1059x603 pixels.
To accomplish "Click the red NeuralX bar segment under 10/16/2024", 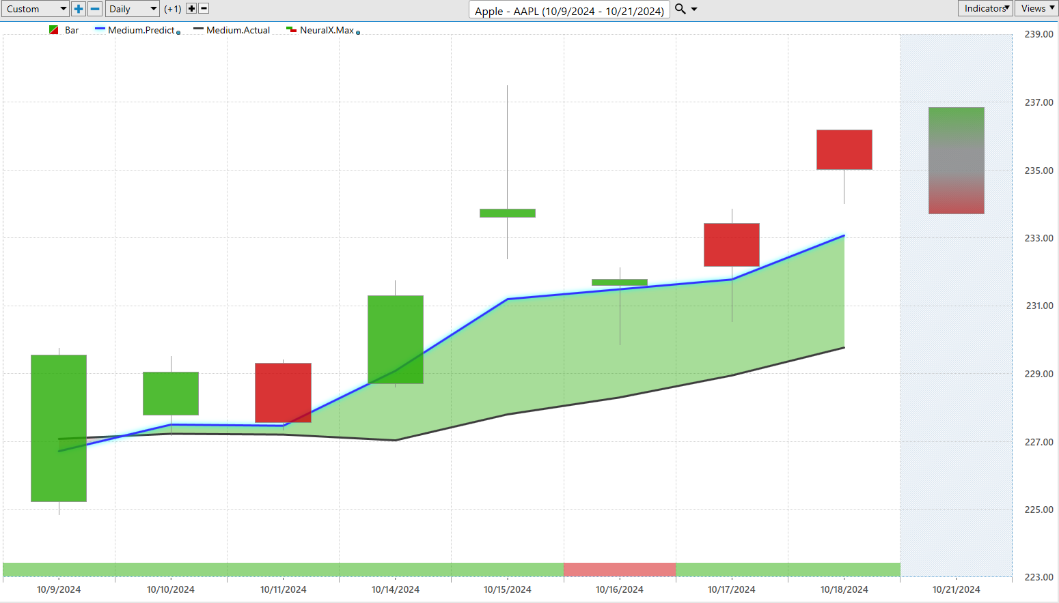I will click(x=620, y=570).
